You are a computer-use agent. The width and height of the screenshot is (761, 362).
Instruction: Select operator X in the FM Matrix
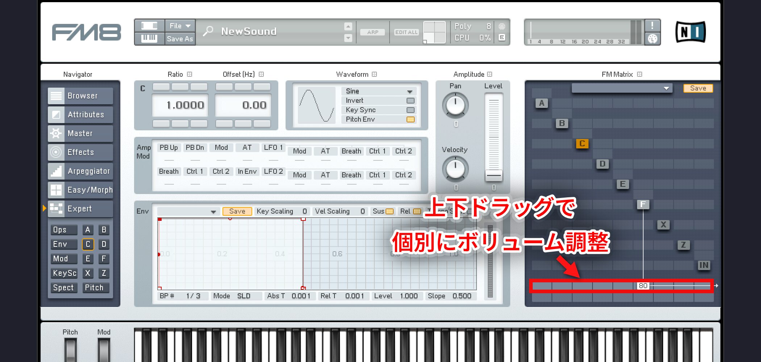tap(664, 225)
